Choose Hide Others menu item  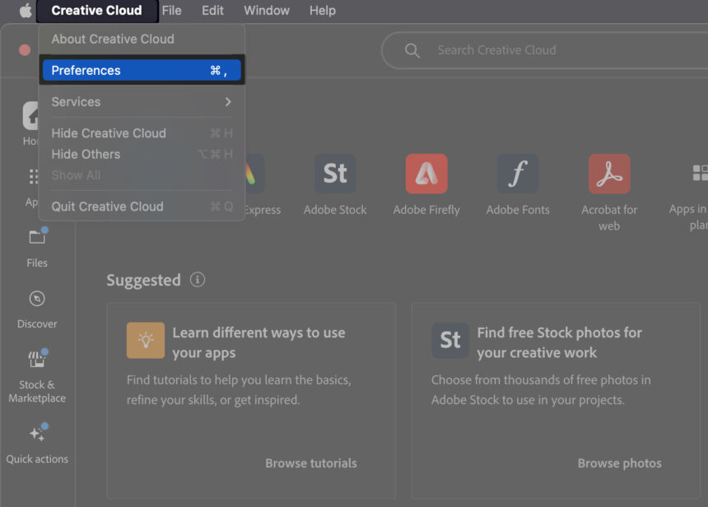pyautogui.click(x=86, y=154)
